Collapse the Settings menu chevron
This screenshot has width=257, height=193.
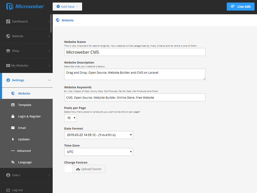(49, 80)
